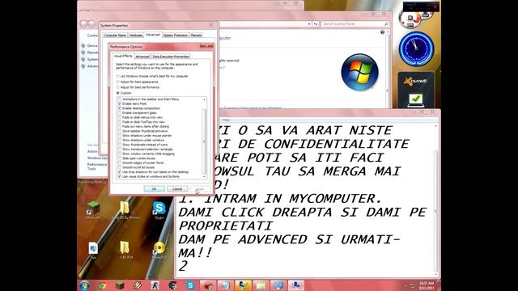Screen dimensions: 518x291
Task: Open Performance Information and Tools link
Action: [x=97, y=167]
